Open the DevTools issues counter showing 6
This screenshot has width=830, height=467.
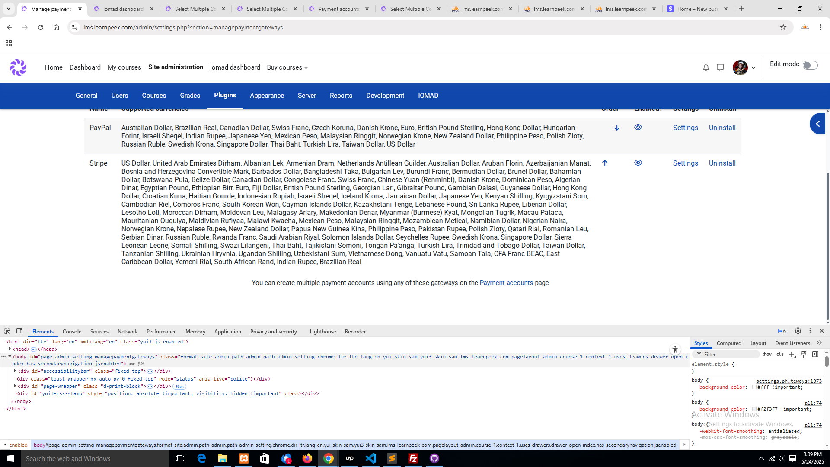coord(782,331)
